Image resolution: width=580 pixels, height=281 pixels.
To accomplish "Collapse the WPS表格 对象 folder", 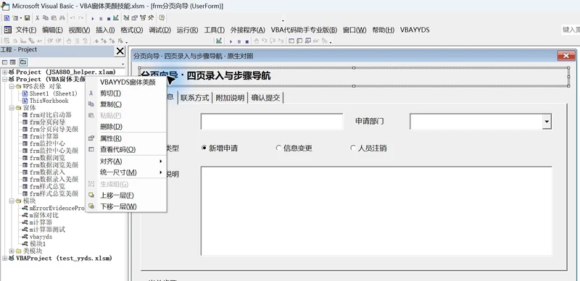I will (12, 86).
